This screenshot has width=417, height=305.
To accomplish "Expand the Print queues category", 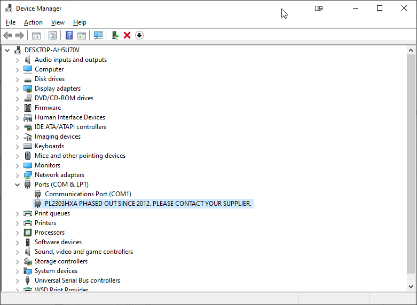I will [17, 214].
